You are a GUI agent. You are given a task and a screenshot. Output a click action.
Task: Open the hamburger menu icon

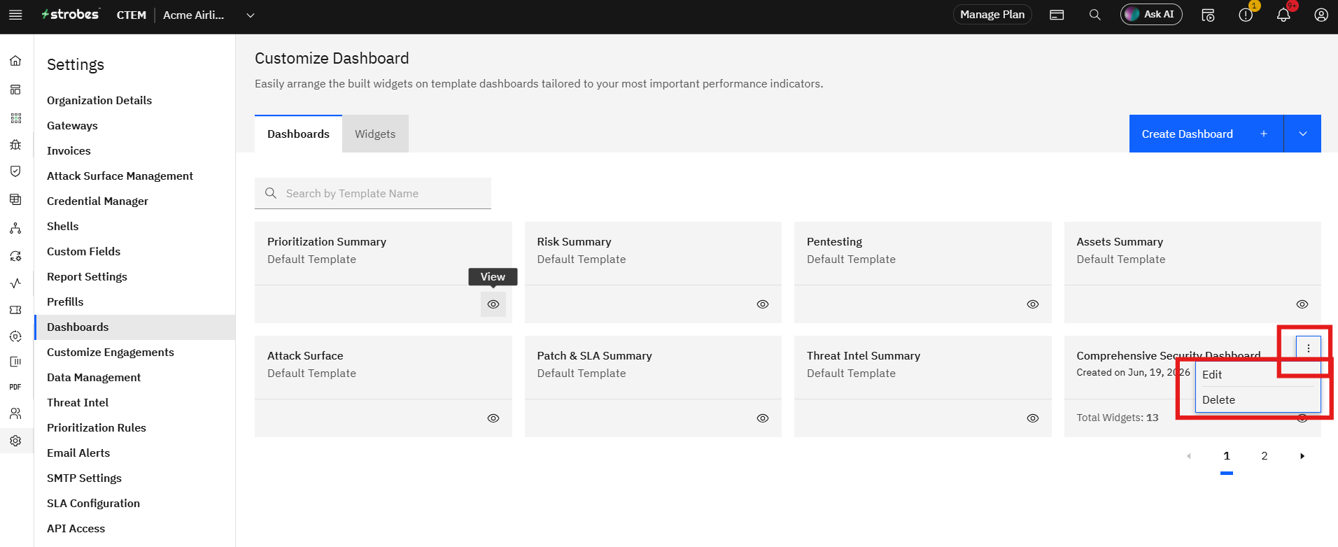tap(15, 15)
